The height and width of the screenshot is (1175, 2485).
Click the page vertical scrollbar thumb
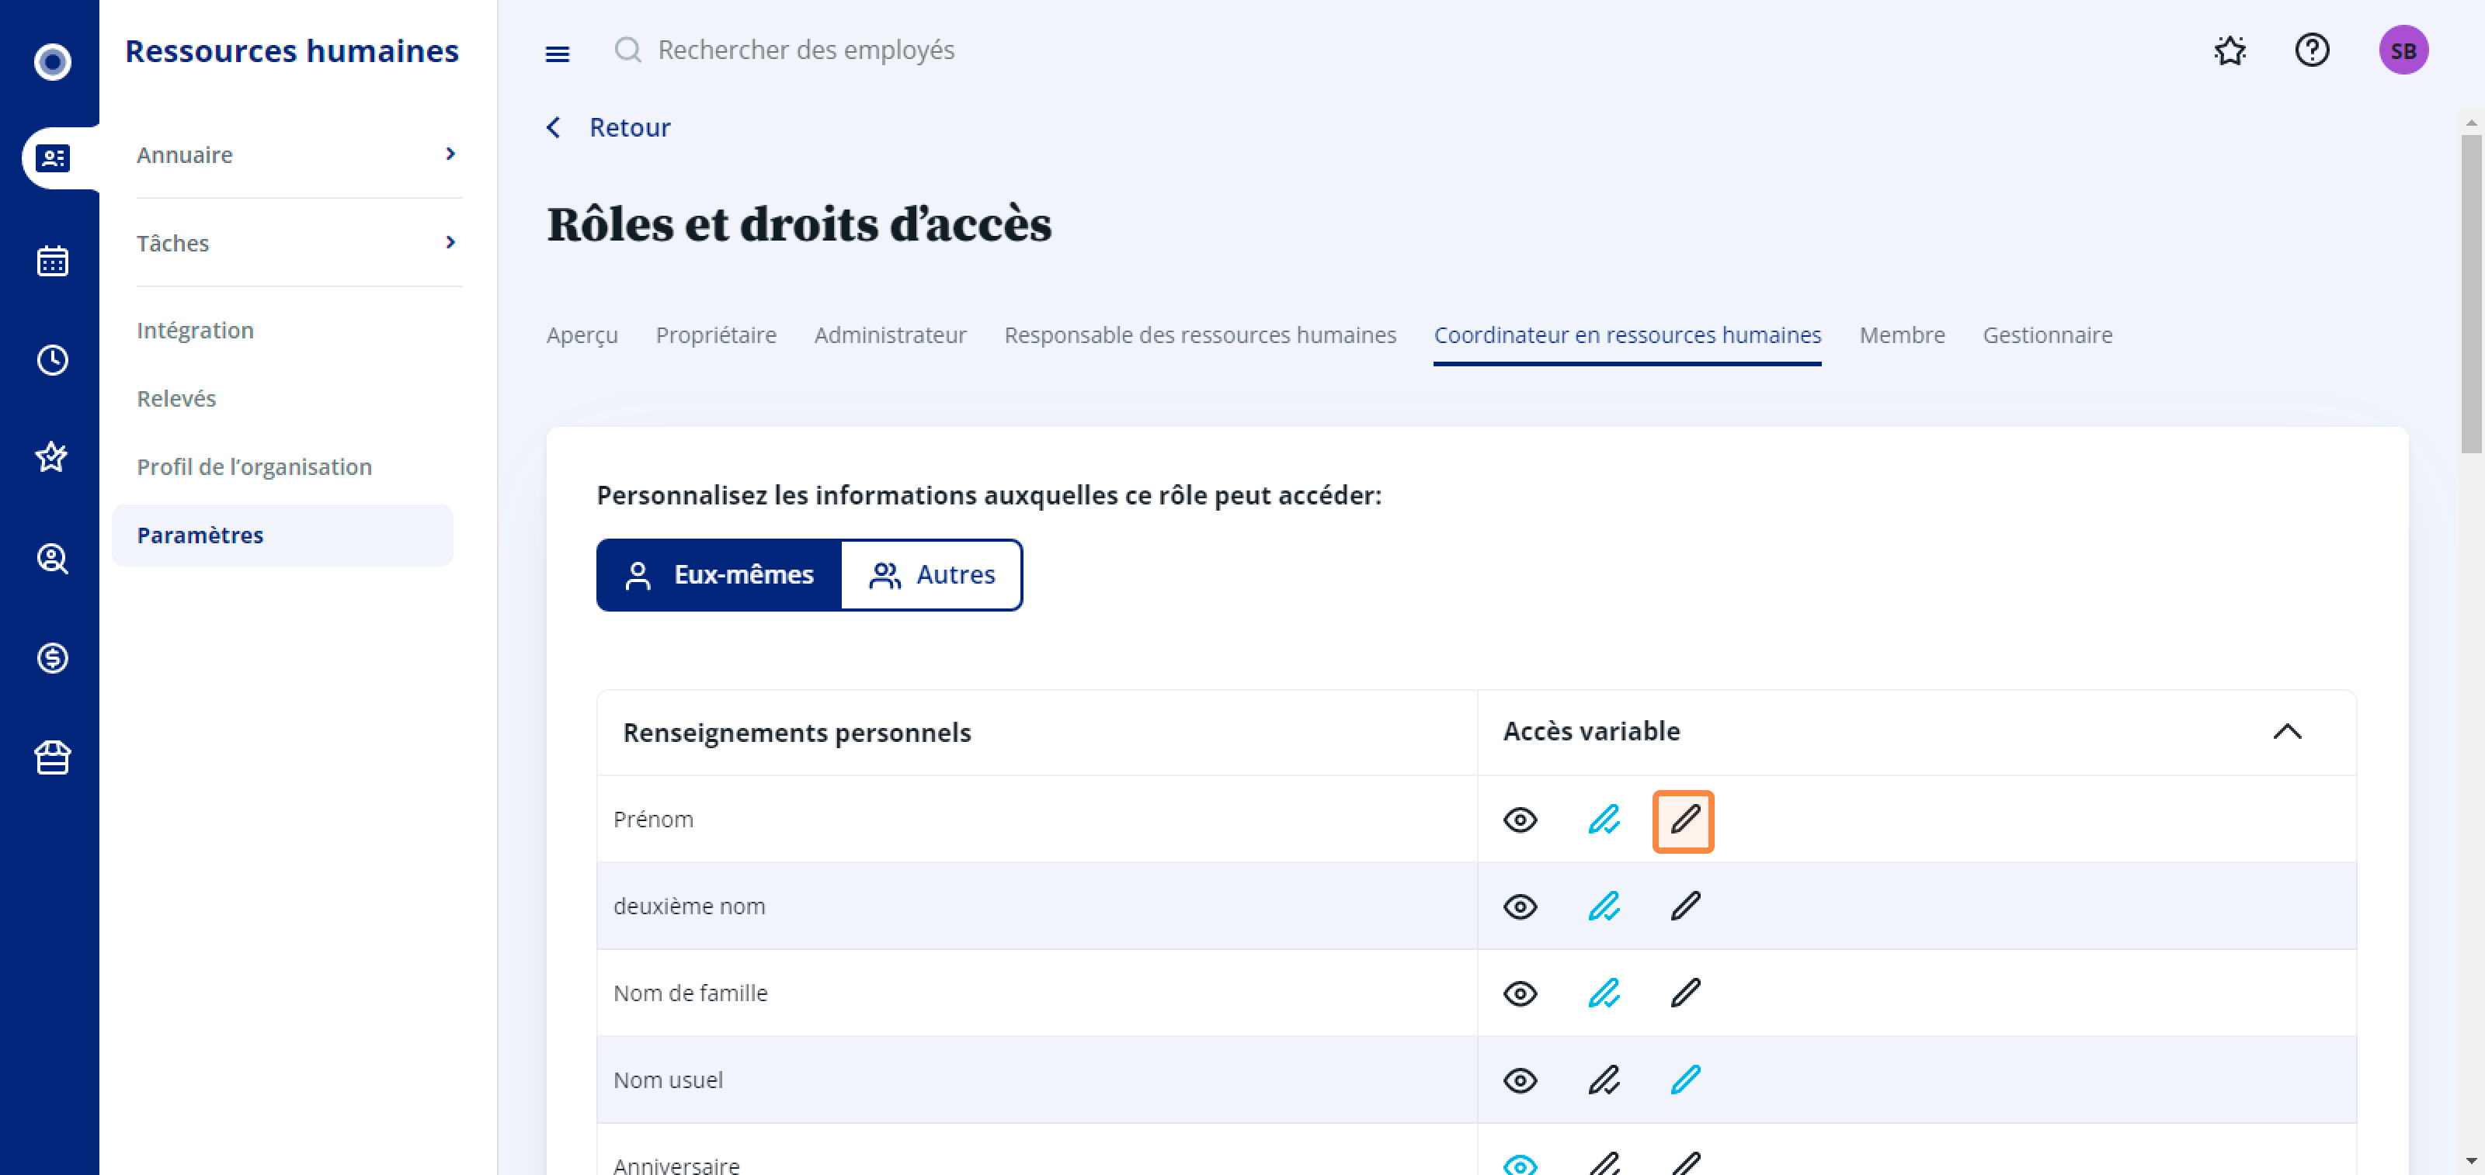tap(2470, 294)
